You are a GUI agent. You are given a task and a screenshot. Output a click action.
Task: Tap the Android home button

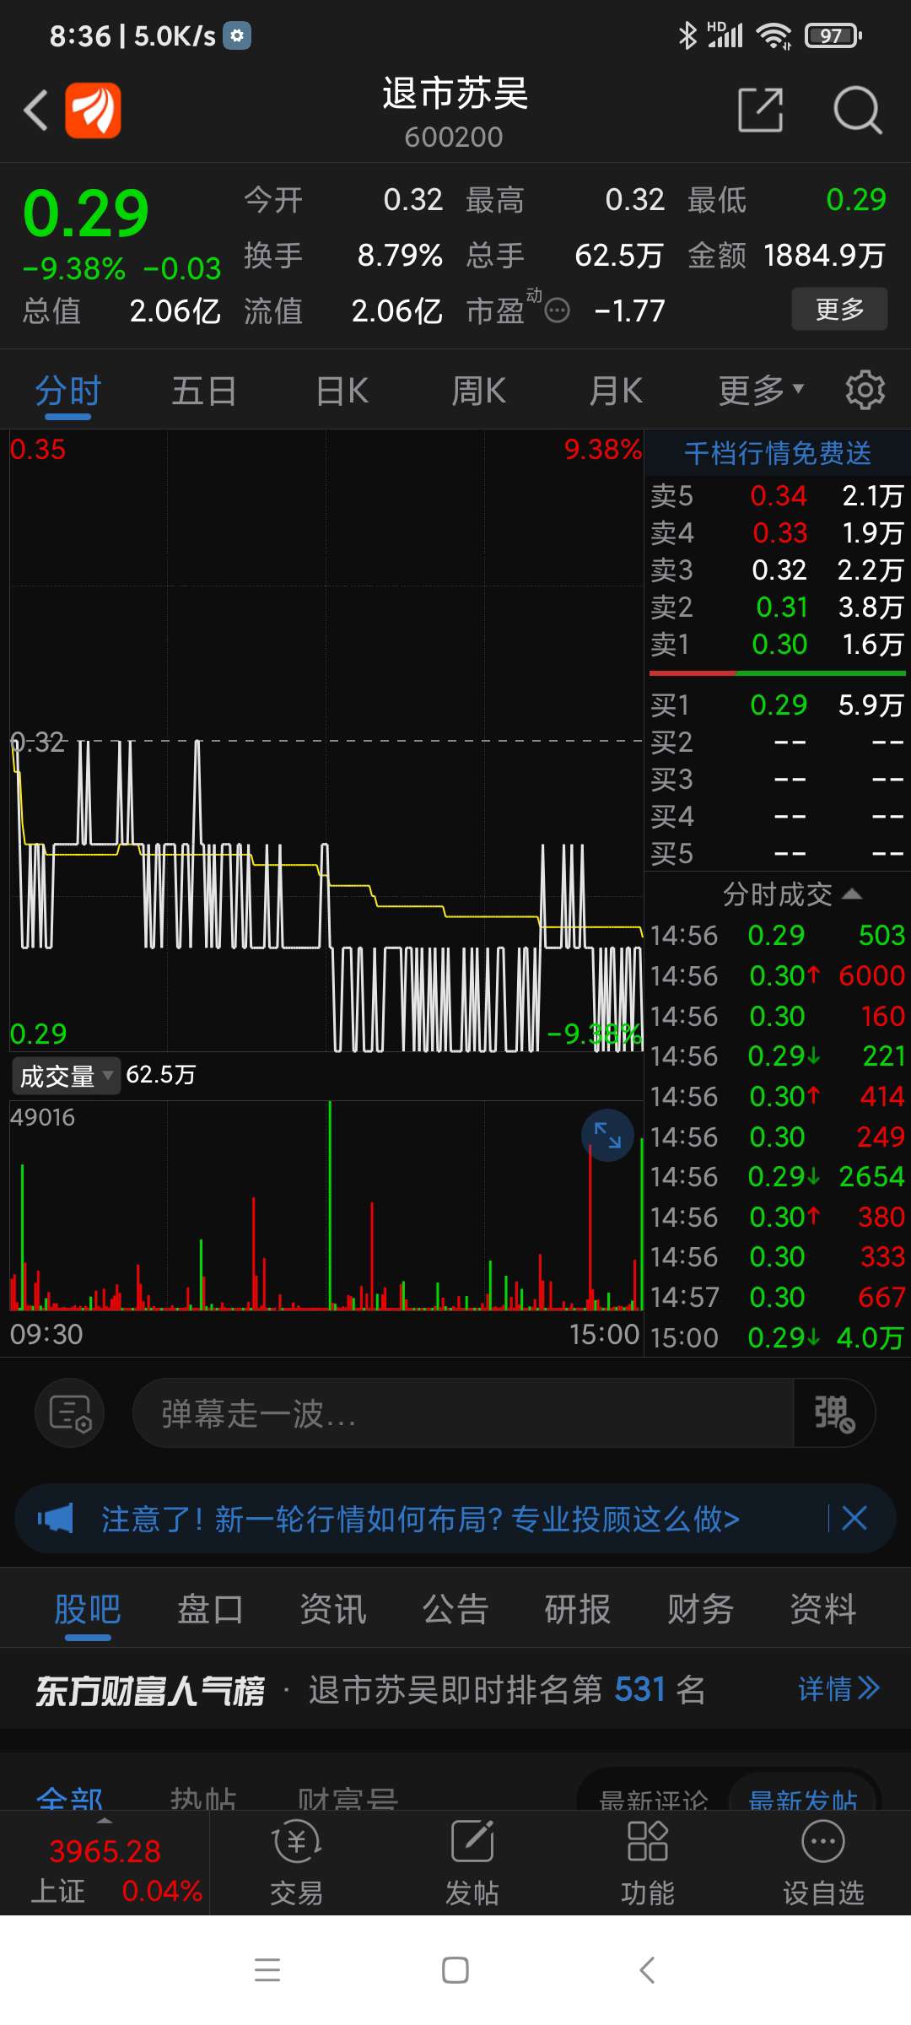click(x=455, y=1970)
